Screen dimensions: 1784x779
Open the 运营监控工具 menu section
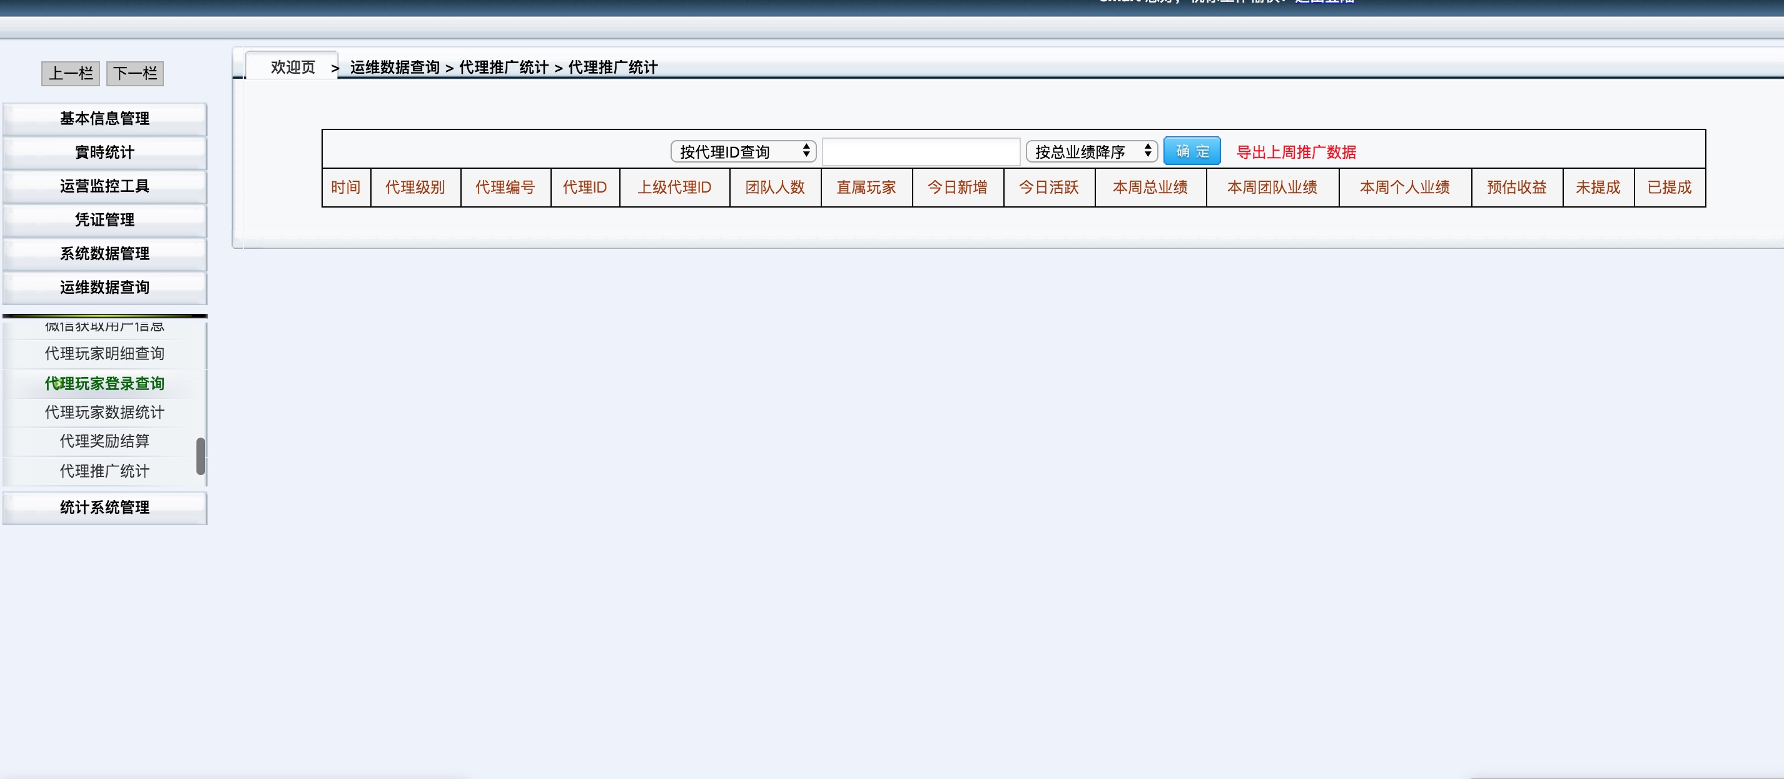tap(104, 186)
